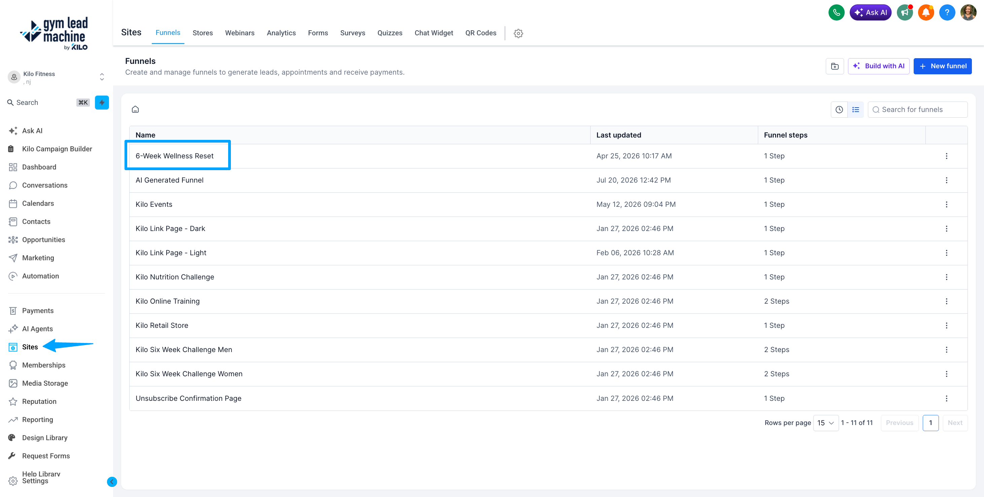This screenshot has height=497, width=984.
Task: Open Opportunities in the sidebar
Action: click(43, 240)
